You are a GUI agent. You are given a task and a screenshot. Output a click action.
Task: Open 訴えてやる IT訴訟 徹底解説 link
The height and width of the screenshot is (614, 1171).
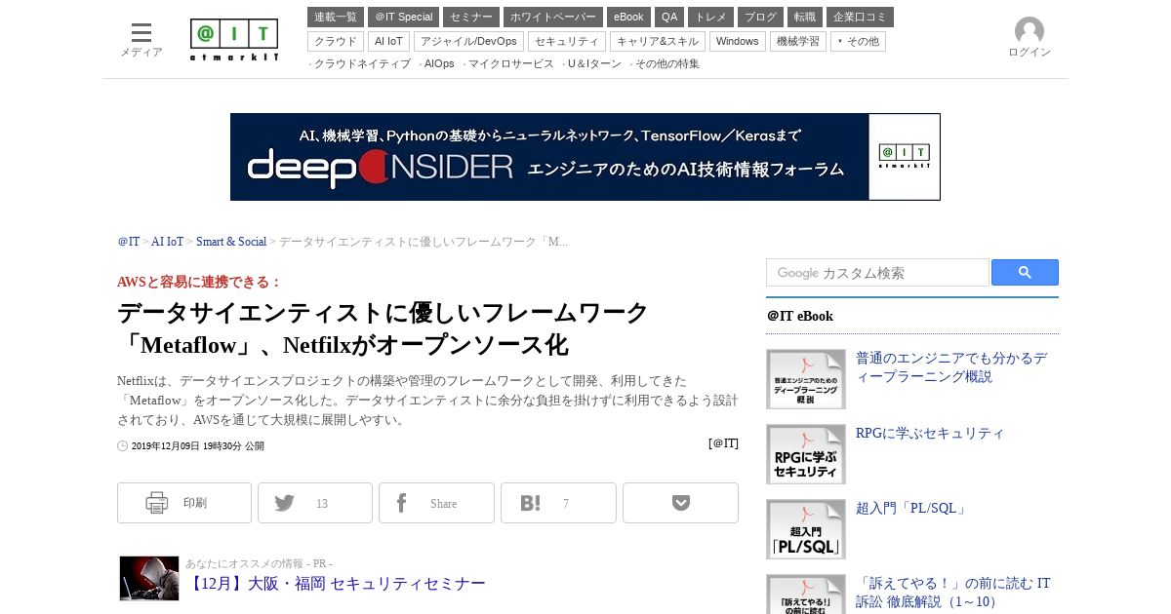[953, 593]
